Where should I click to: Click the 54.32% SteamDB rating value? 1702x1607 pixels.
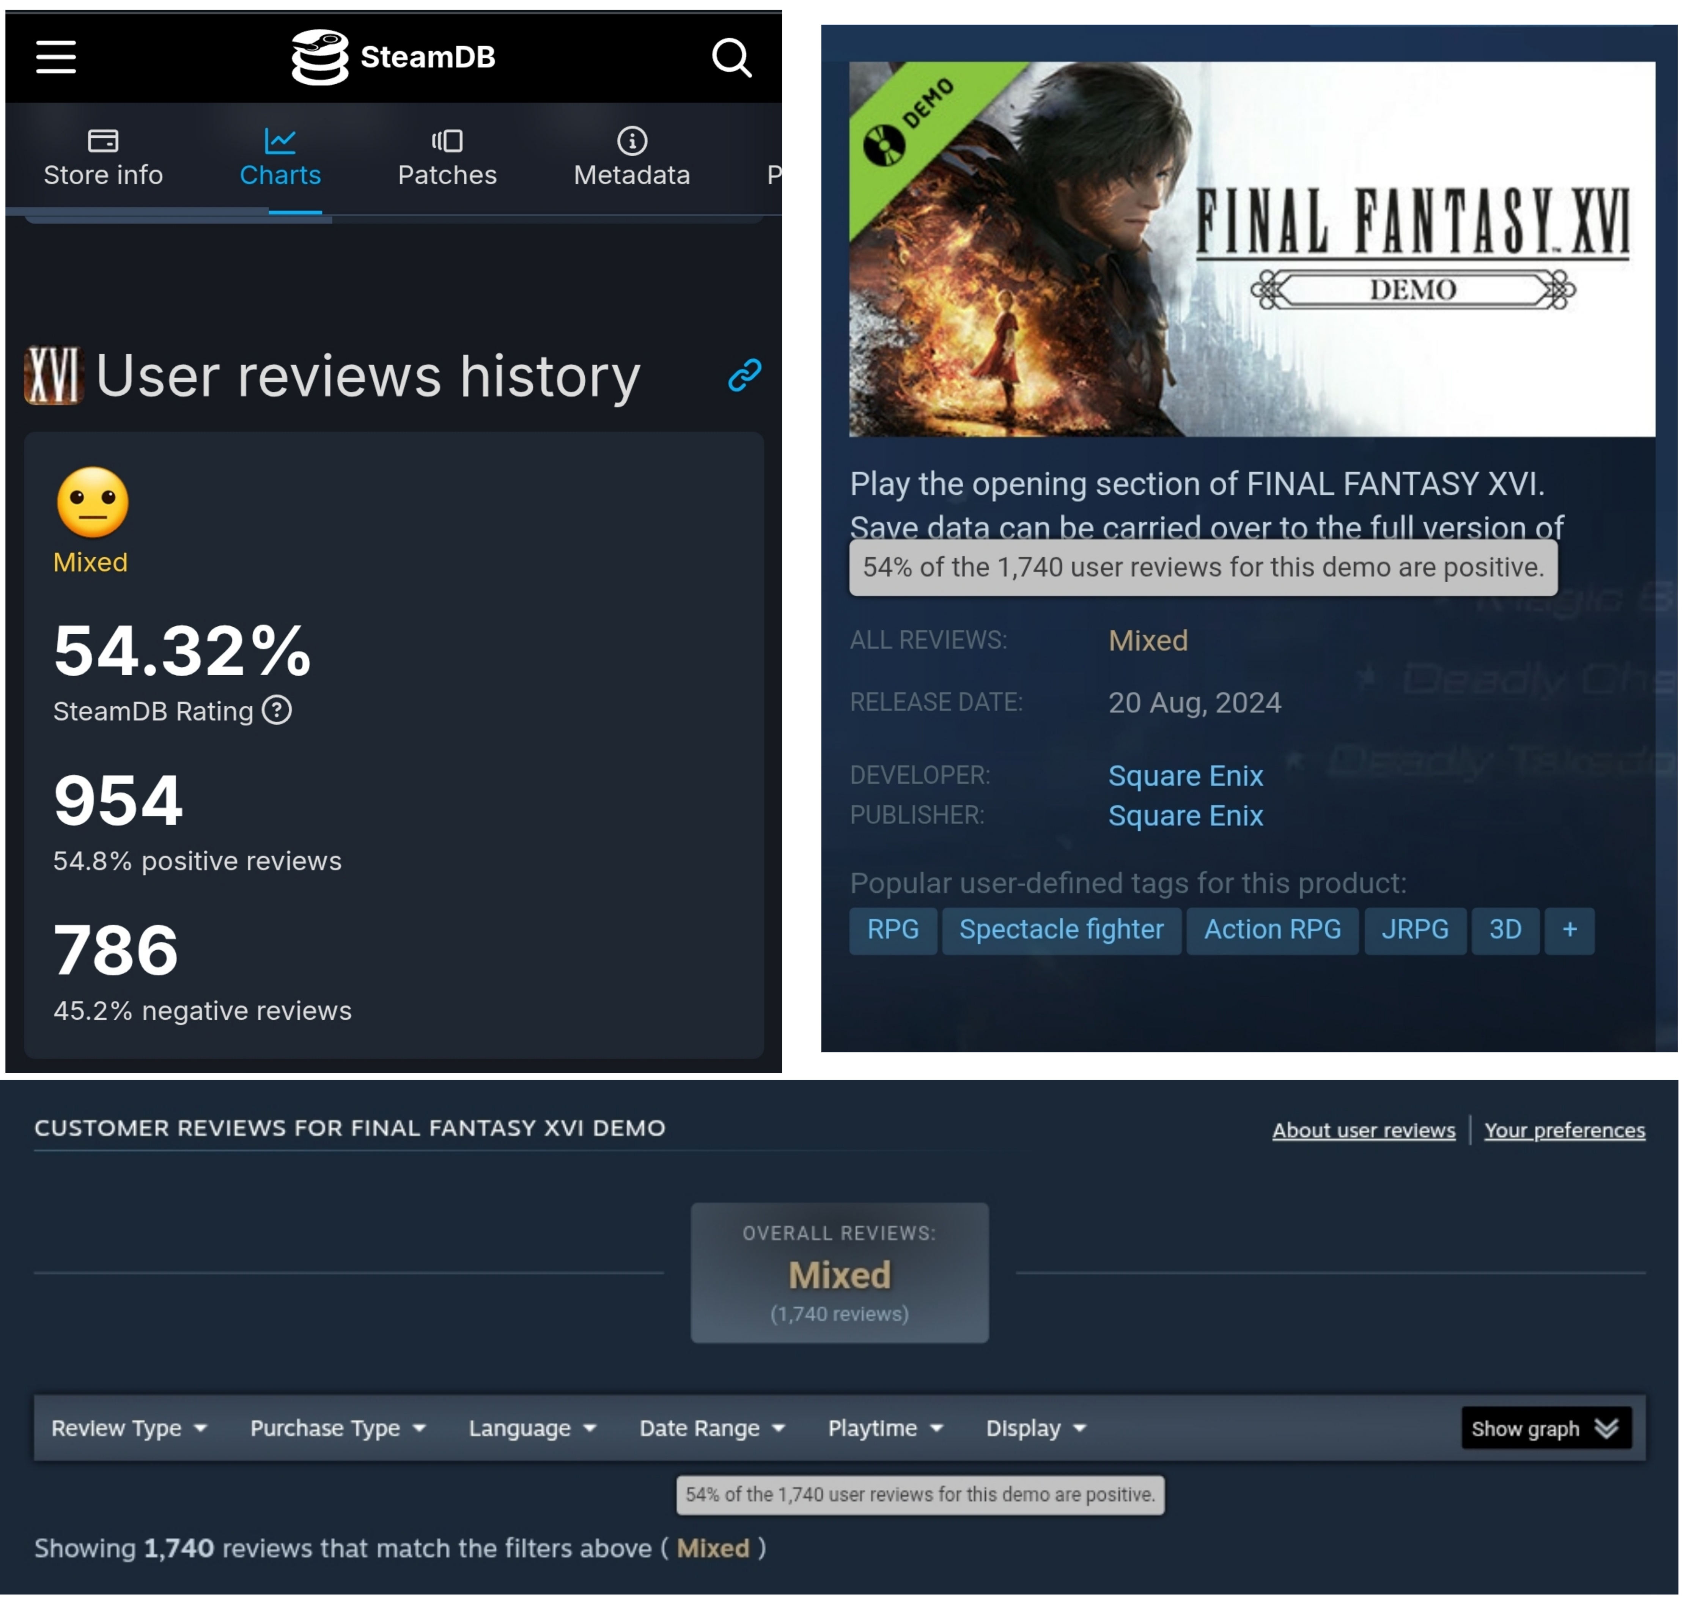[x=182, y=651]
